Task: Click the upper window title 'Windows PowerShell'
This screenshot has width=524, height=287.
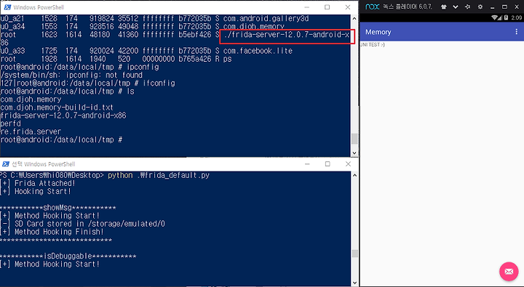Action: (x=39, y=7)
